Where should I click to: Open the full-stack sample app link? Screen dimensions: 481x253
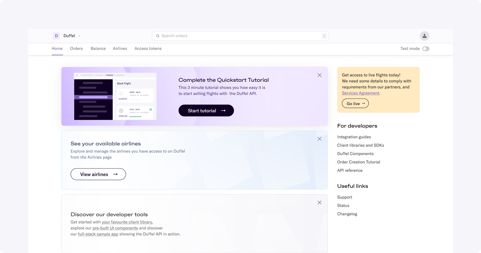98,234
